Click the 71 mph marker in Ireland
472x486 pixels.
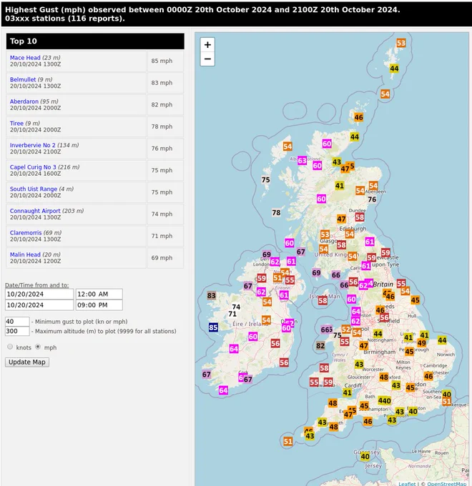click(x=232, y=314)
